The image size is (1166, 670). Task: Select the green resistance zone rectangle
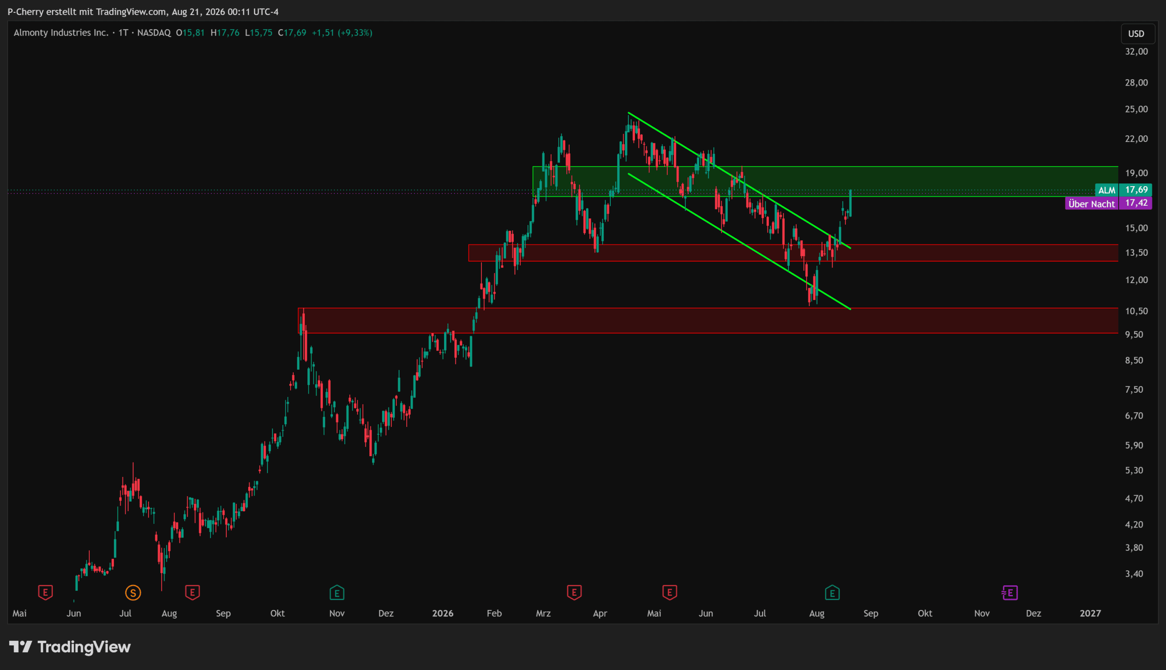point(825,182)
